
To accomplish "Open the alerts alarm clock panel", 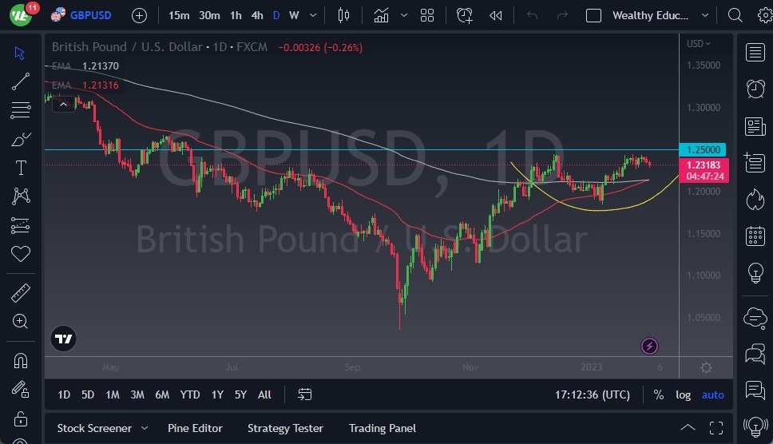I will coord(755,89).
